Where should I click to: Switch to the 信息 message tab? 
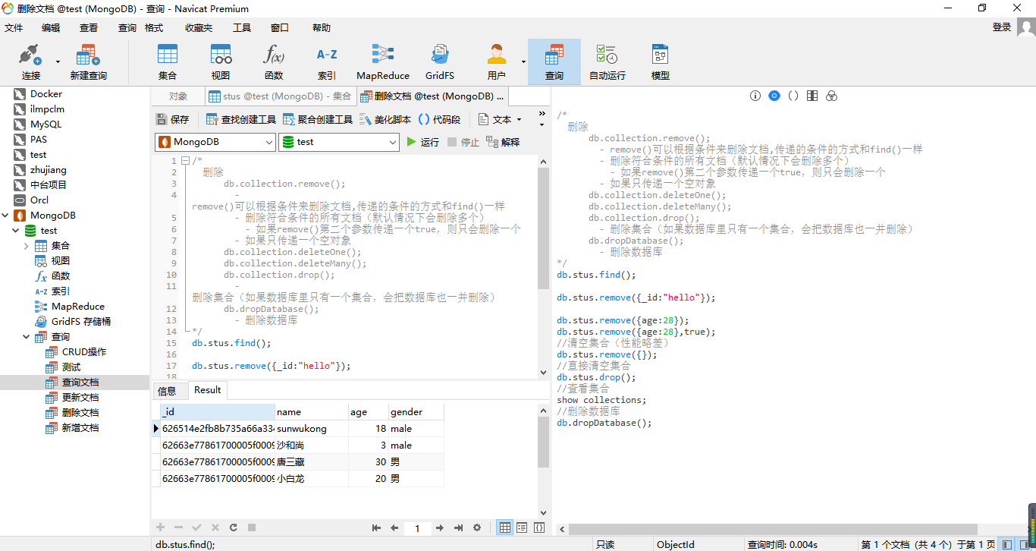tap(167, 391)
